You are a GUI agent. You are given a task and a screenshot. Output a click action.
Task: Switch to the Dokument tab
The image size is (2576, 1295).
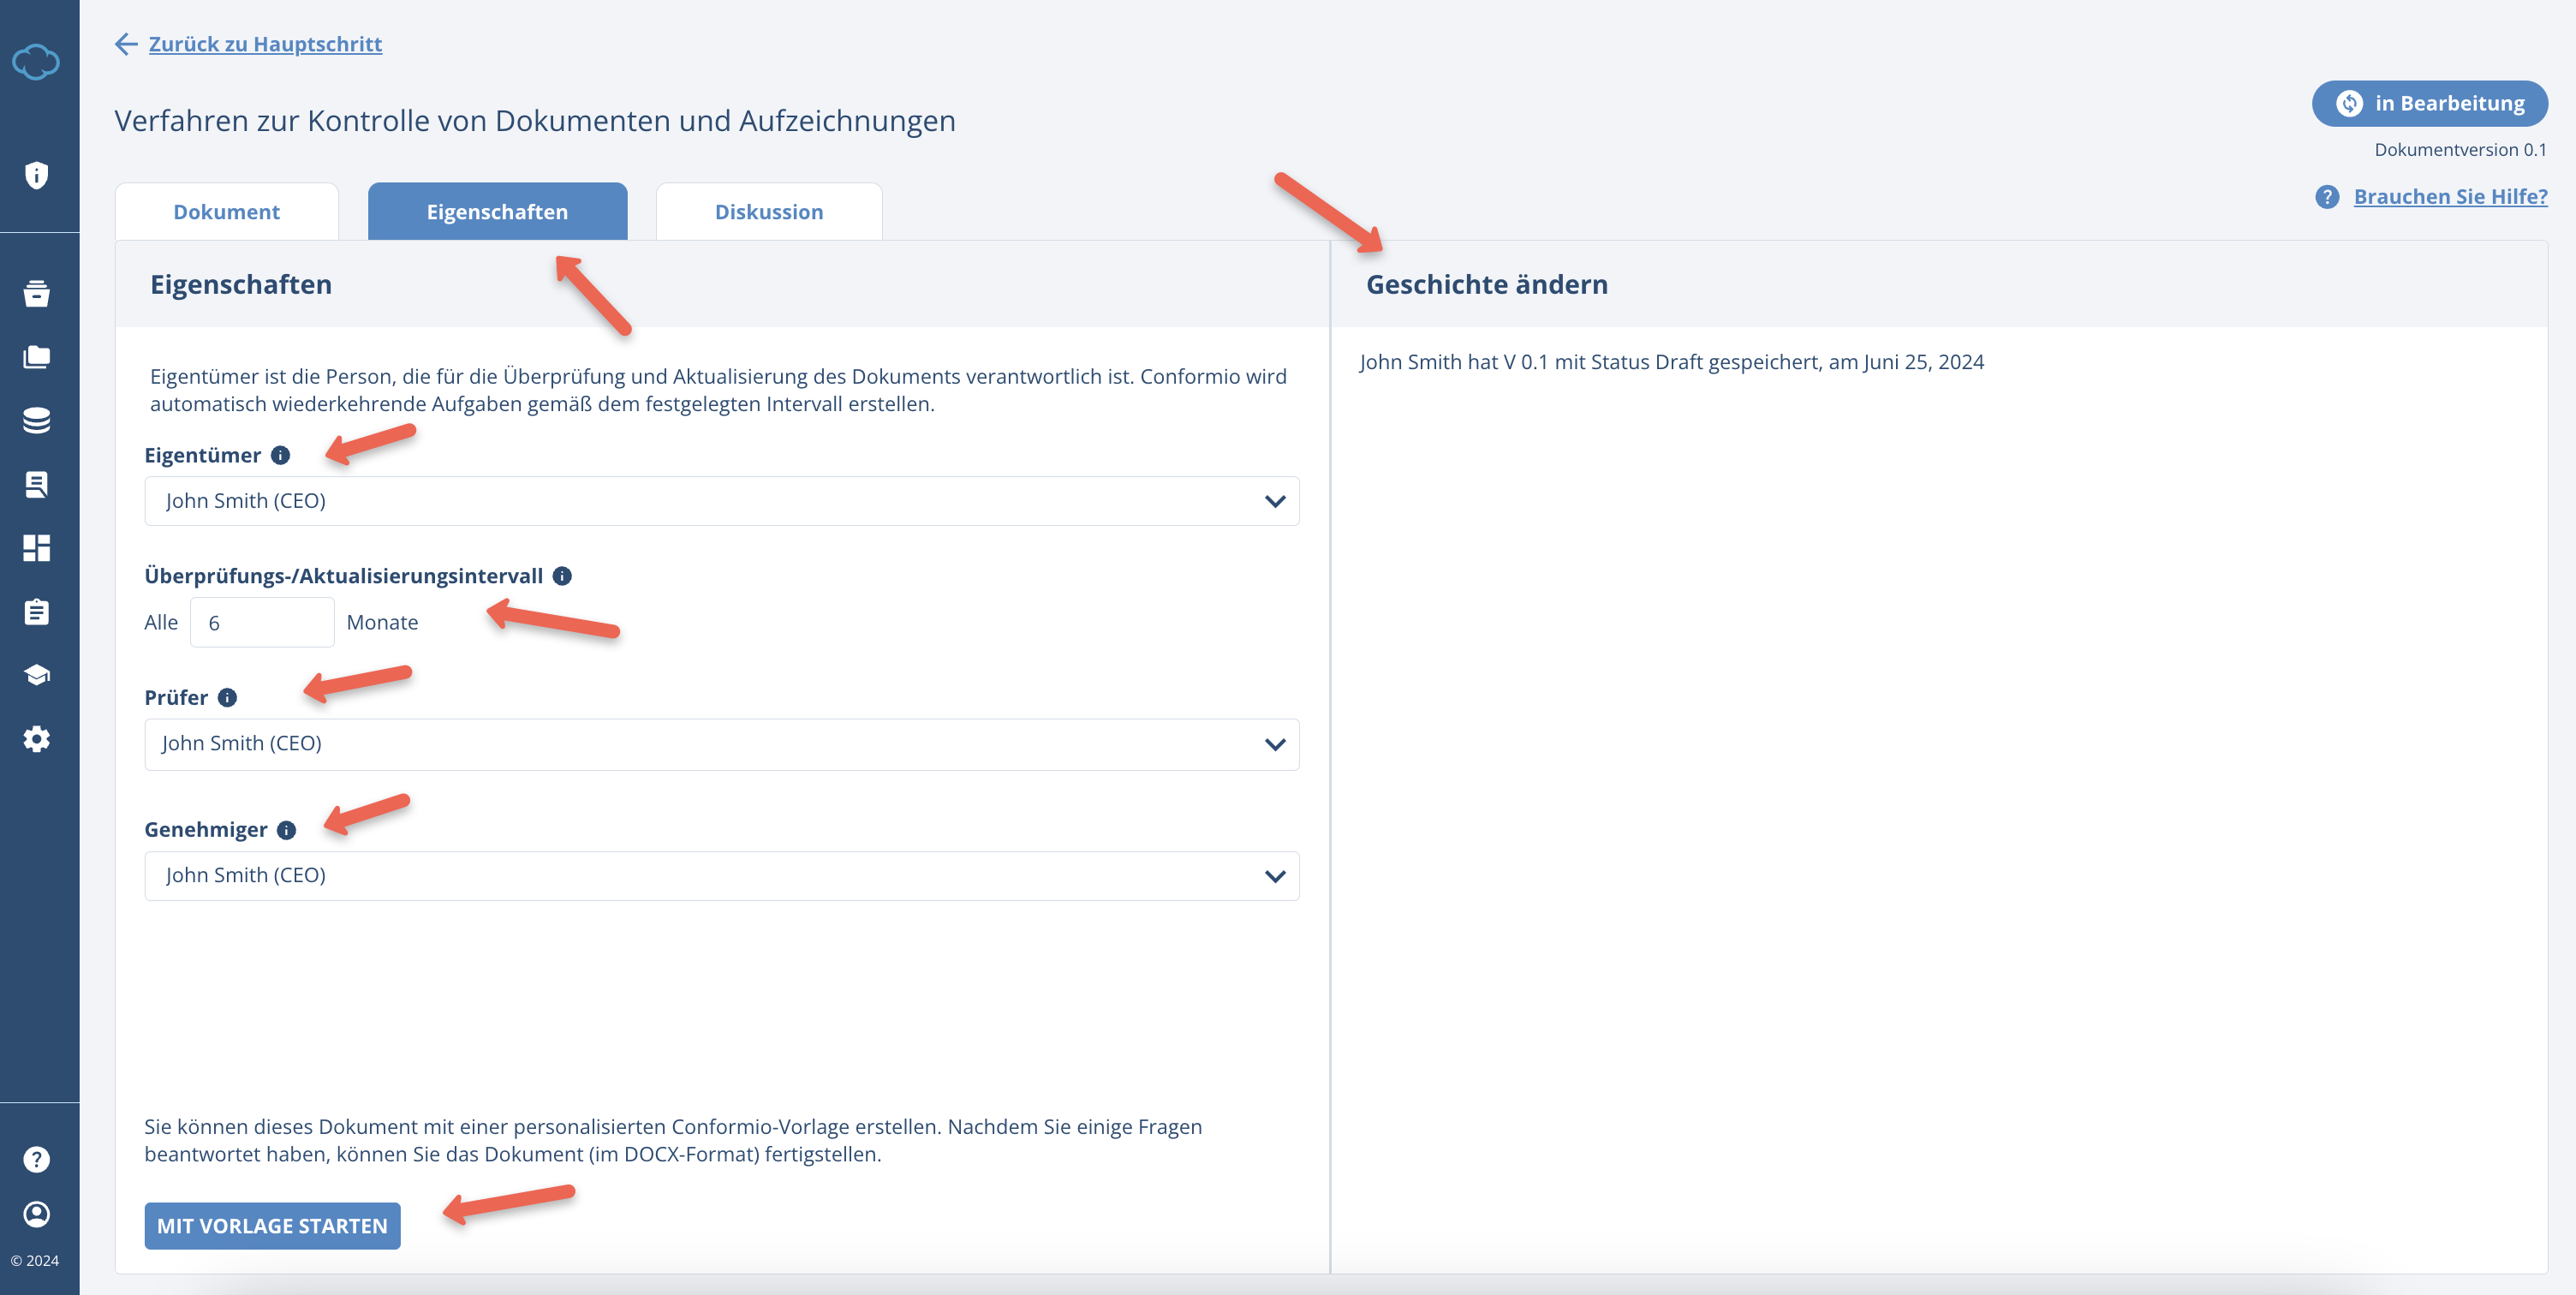(227, 211)
